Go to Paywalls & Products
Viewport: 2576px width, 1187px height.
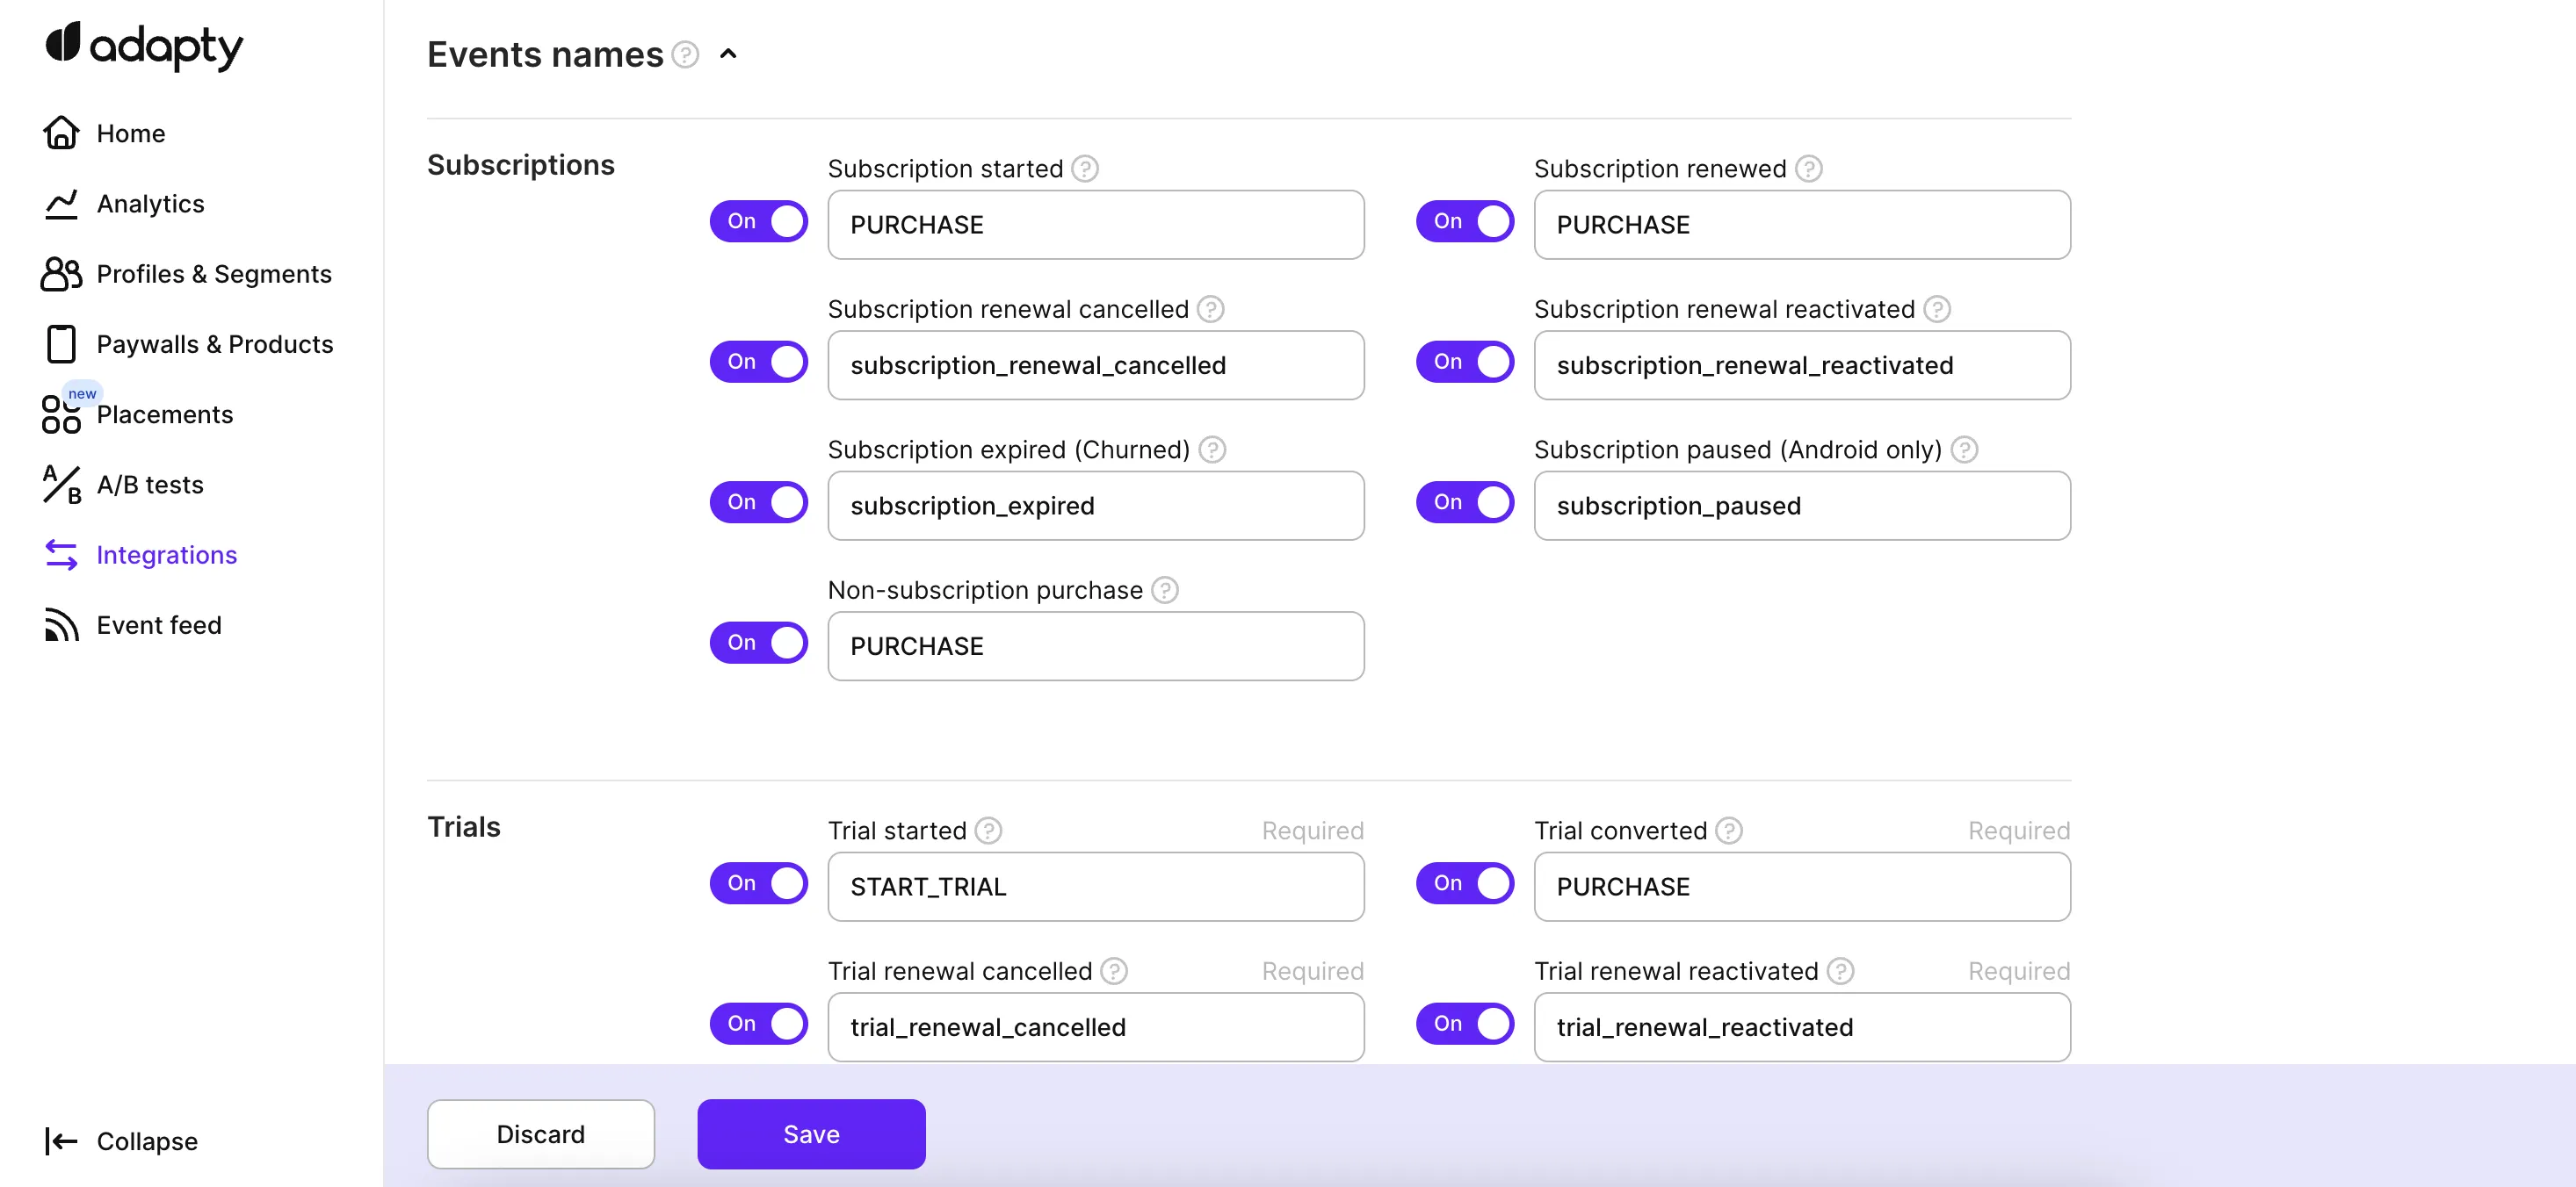(214, 345)
